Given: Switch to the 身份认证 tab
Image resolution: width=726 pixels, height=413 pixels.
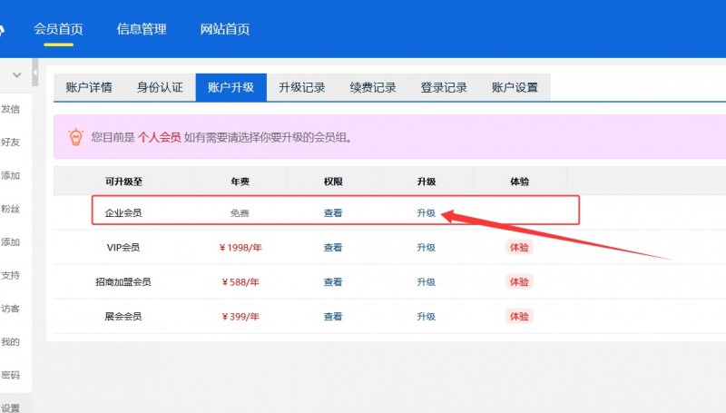Looking at the screenshot, I should [160, 87].
